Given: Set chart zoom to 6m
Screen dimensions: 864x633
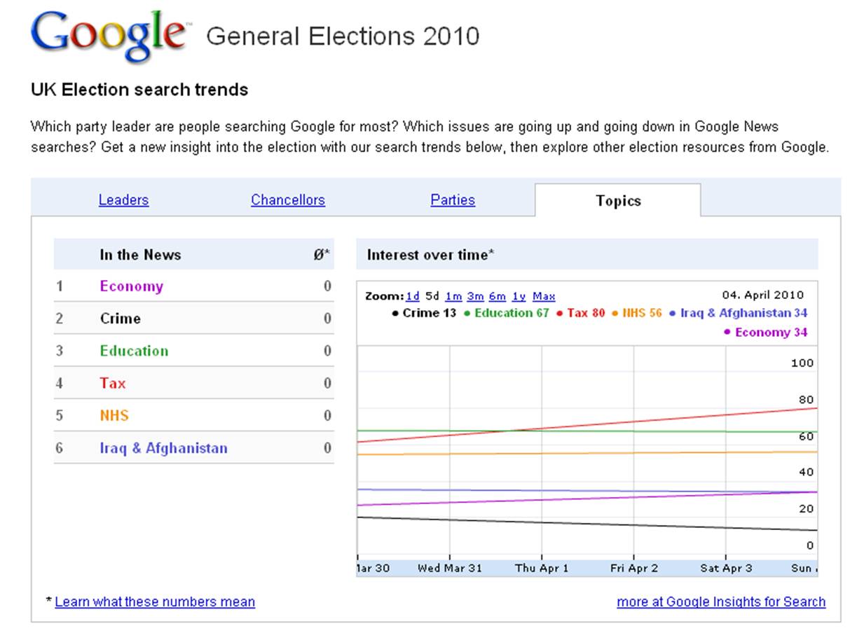Looking at the screenshot, I should point(497,296).
